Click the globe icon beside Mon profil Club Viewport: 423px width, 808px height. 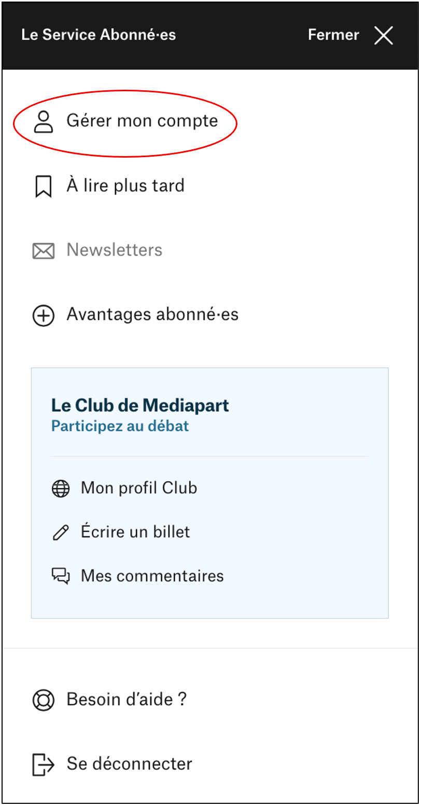click(61, 489)
